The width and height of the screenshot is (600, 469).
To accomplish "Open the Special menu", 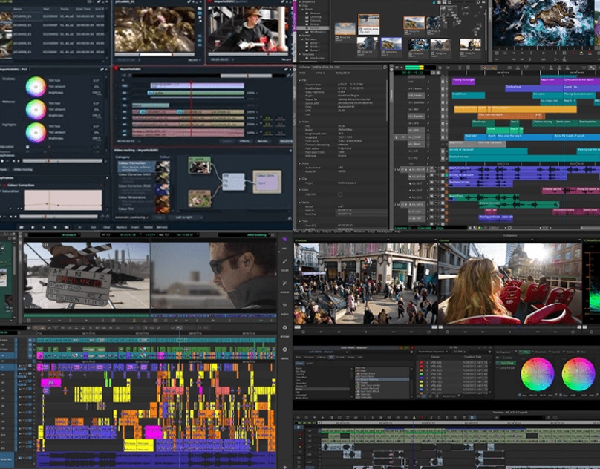I will point(338,232).
